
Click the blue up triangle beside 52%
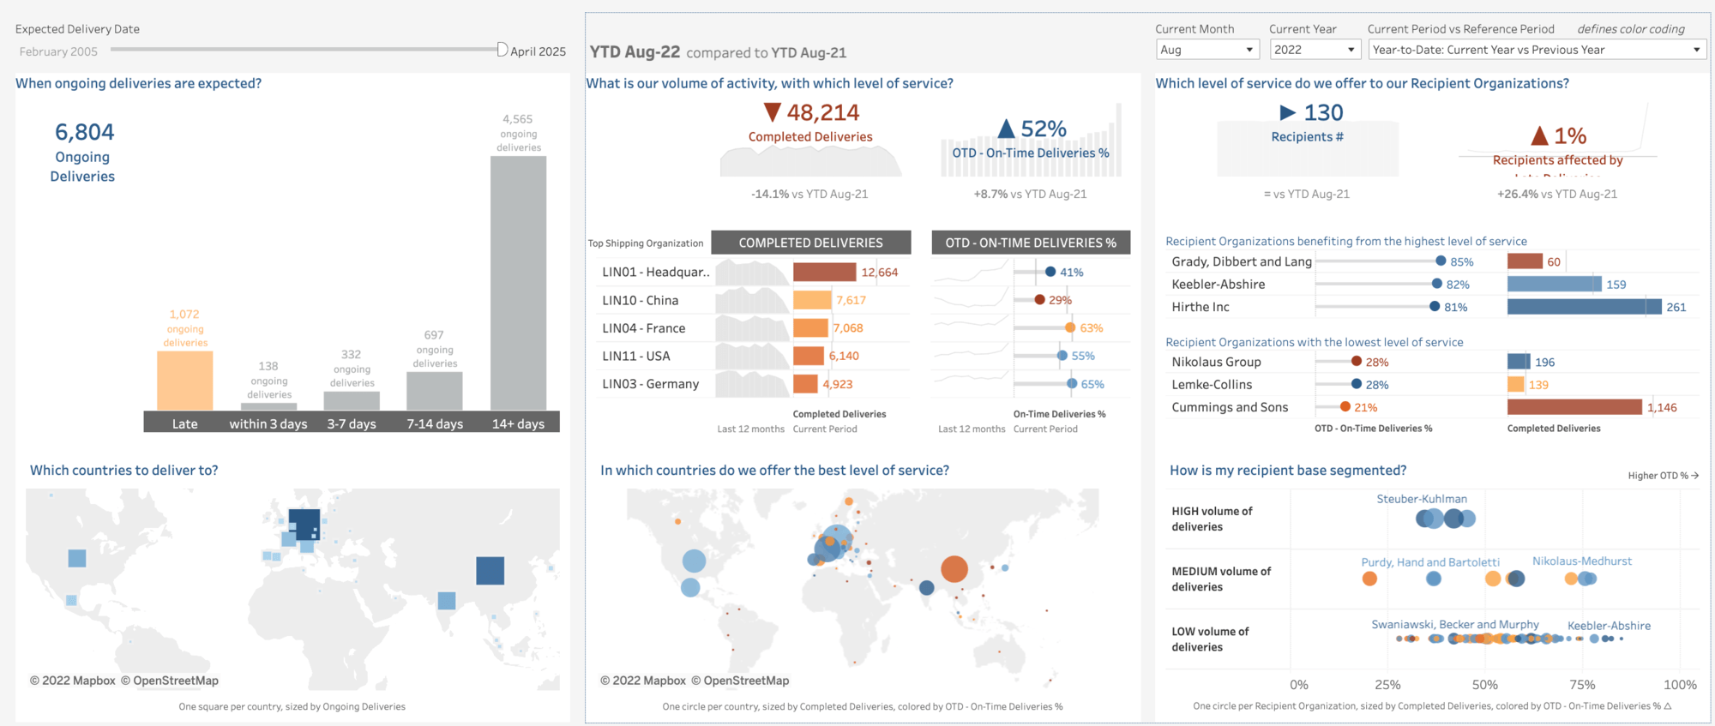pyautogui.click(x=1007, y=129)
